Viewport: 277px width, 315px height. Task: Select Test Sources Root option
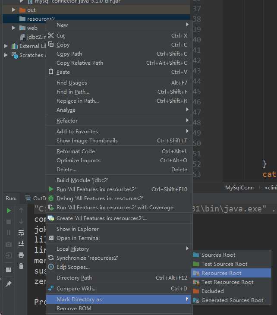231,264
